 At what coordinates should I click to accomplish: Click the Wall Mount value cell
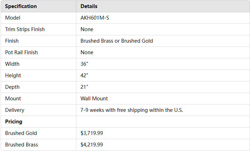[x=94, y=99]
